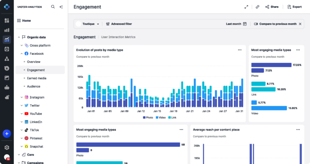
Task: Open Earned media page
Action: [x=37, y=78]
